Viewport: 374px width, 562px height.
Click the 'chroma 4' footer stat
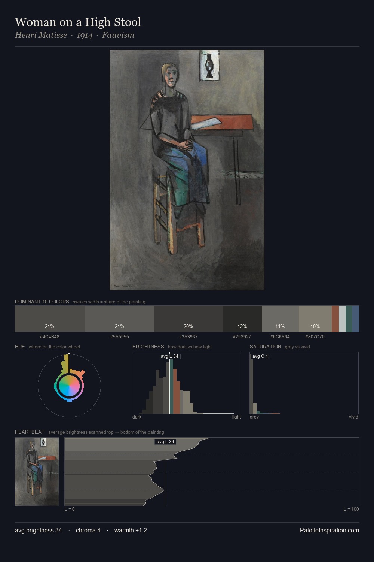click(88, 530)
